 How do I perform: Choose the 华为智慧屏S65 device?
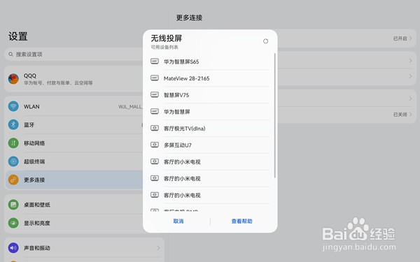[x=210, y=61]
